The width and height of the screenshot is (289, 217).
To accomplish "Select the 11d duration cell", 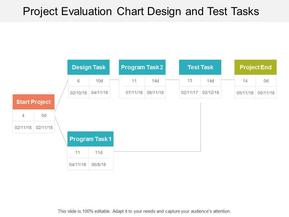I will (99, 153).
